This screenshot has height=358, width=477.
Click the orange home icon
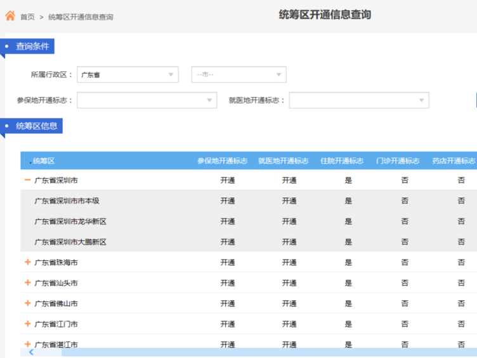point(10,16)
